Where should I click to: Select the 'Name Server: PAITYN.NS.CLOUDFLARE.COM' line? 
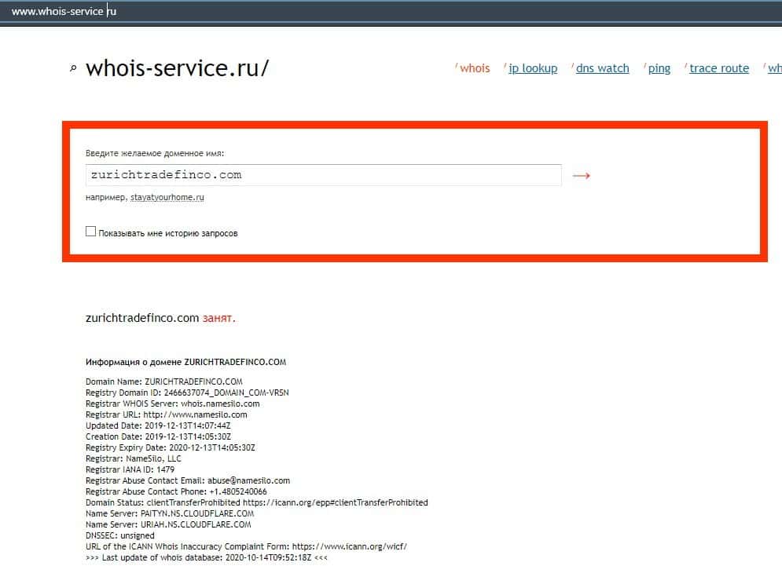[170, 513]
